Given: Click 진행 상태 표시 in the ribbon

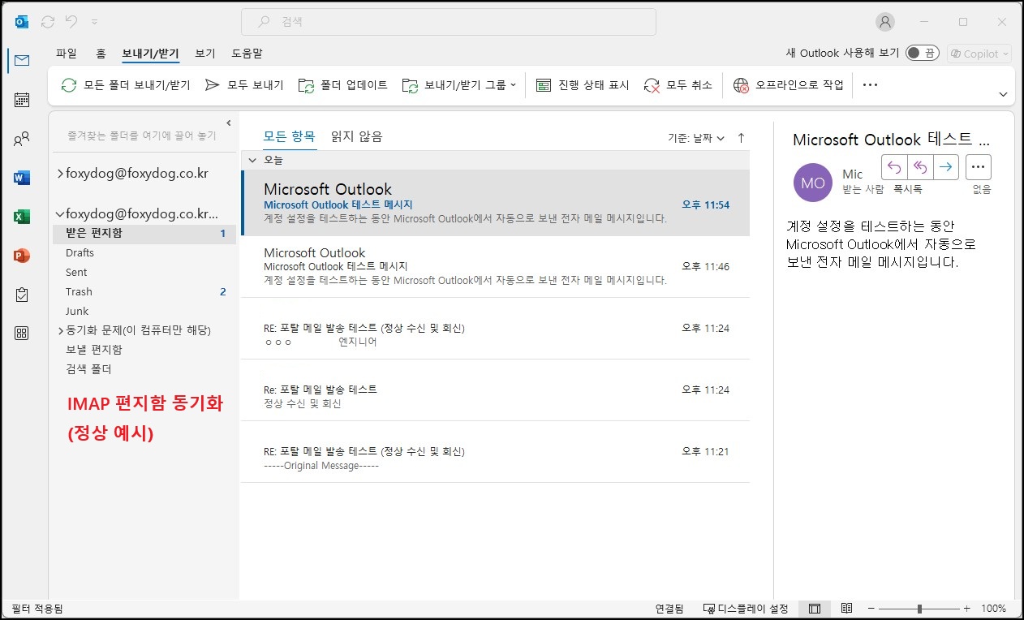Looking at the screenshot, I should click(583, 85).
